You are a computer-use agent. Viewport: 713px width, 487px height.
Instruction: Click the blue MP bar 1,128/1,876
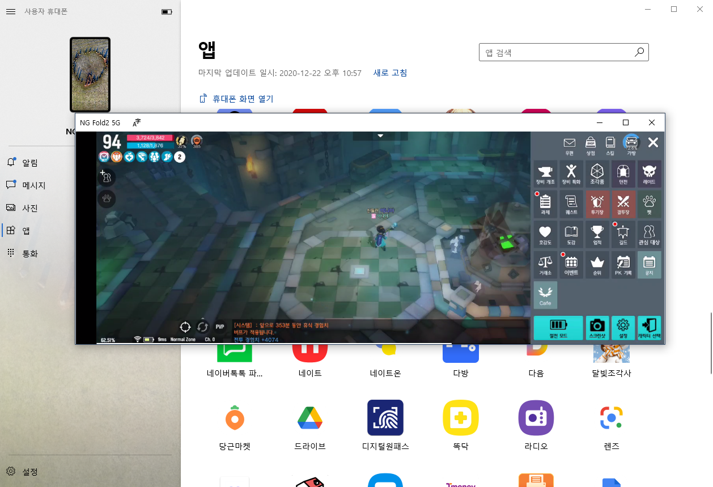(x=150, y=146)
